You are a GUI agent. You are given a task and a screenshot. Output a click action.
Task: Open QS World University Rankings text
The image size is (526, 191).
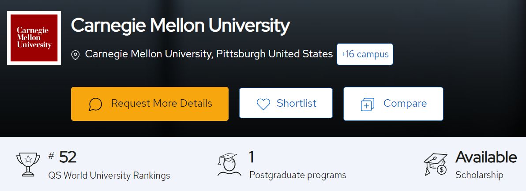tap(109, 176)
